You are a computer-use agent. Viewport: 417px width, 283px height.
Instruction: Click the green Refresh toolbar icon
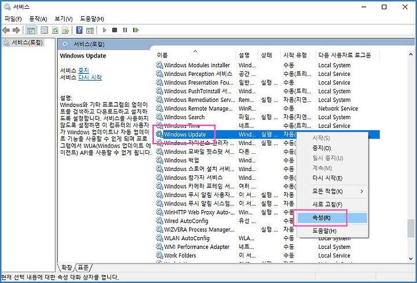click(55, 30)
